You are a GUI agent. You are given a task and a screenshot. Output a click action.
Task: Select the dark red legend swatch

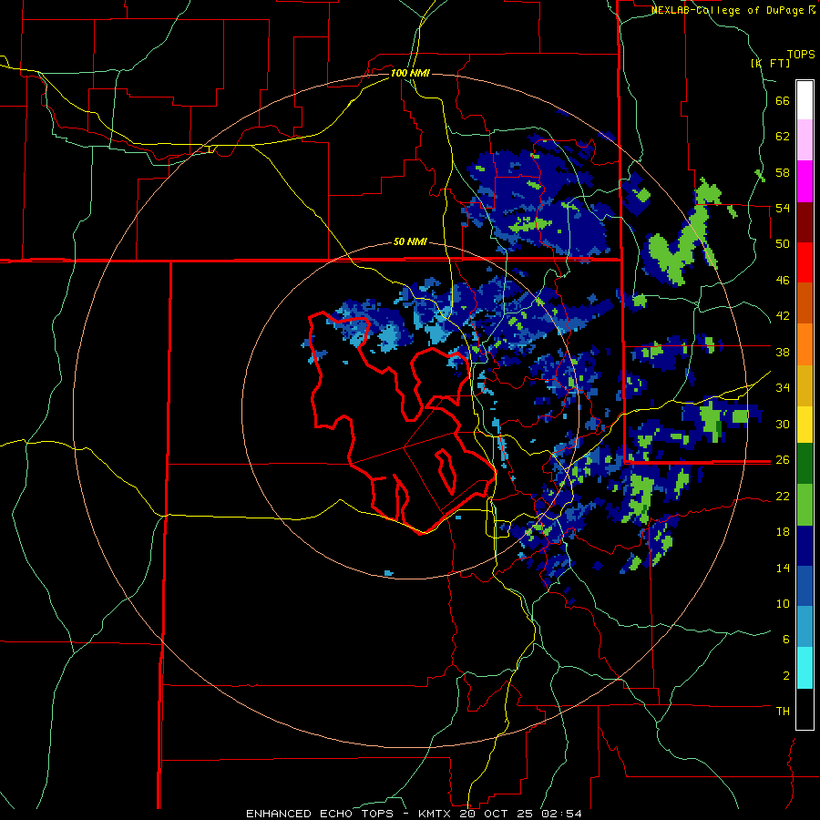[x=805, y=221]
